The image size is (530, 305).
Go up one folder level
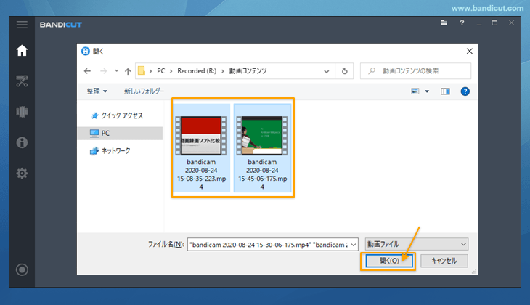tap(128, 71)
